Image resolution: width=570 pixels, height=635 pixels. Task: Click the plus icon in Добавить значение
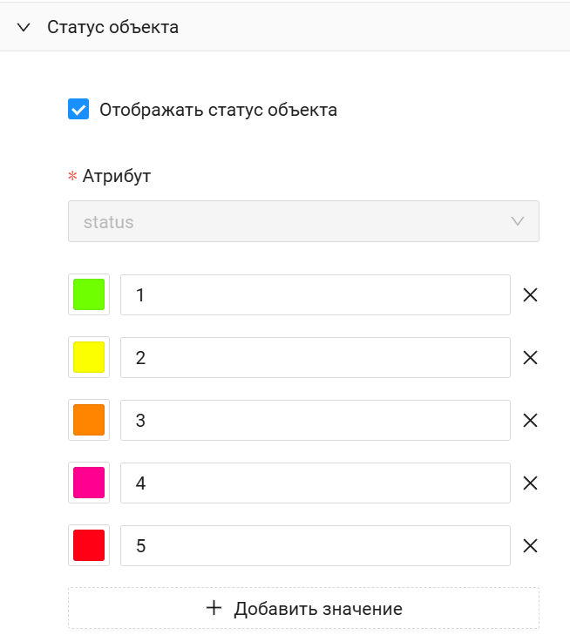(214, 608)
